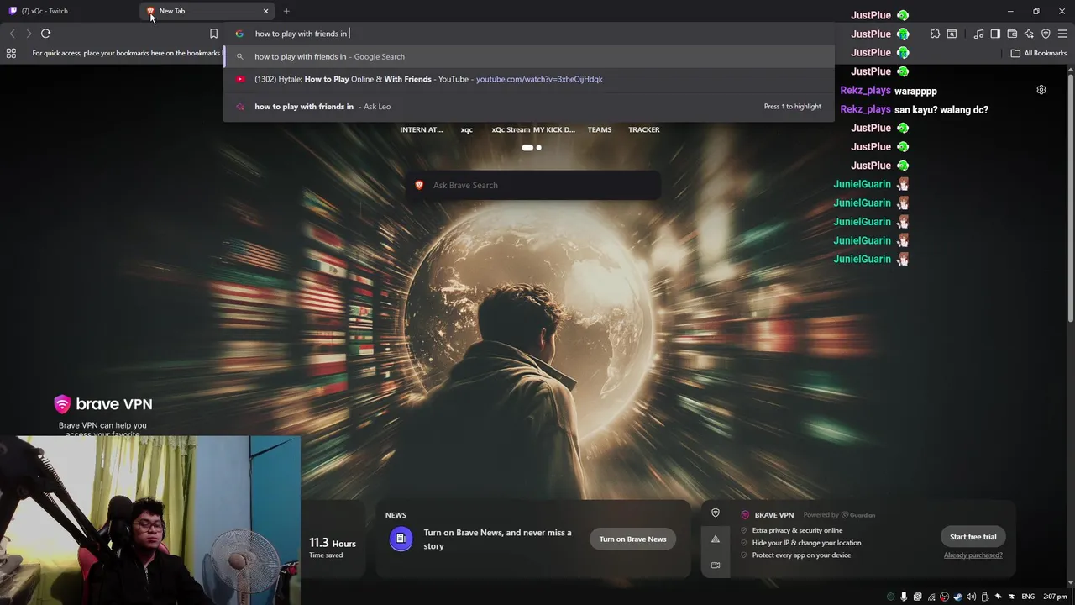Go back to the previous page
Viewport: 1075px width, 605px height.
(x=12, y=34)
